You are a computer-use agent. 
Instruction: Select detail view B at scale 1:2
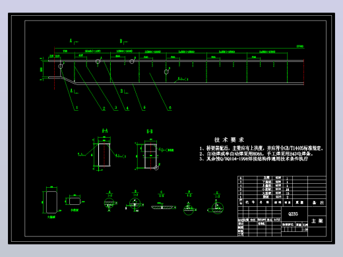[135, 201]
